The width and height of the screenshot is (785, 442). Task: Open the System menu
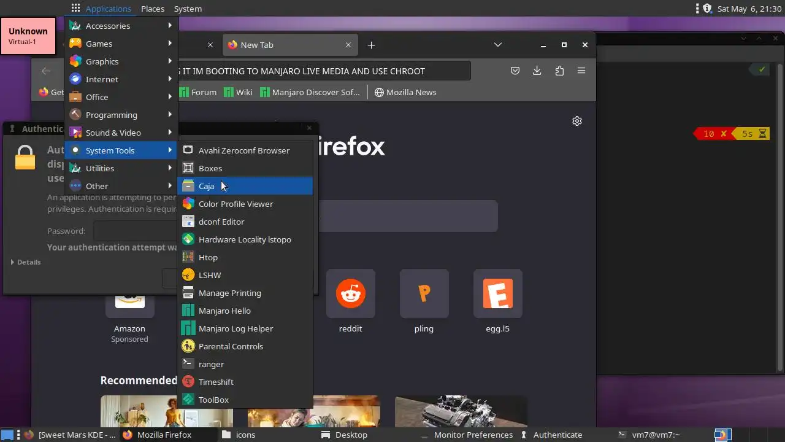[188, 9]
